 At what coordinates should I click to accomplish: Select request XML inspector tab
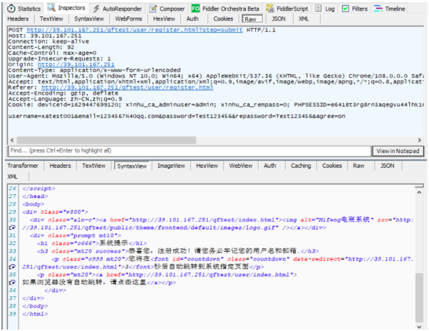point(304,19)
